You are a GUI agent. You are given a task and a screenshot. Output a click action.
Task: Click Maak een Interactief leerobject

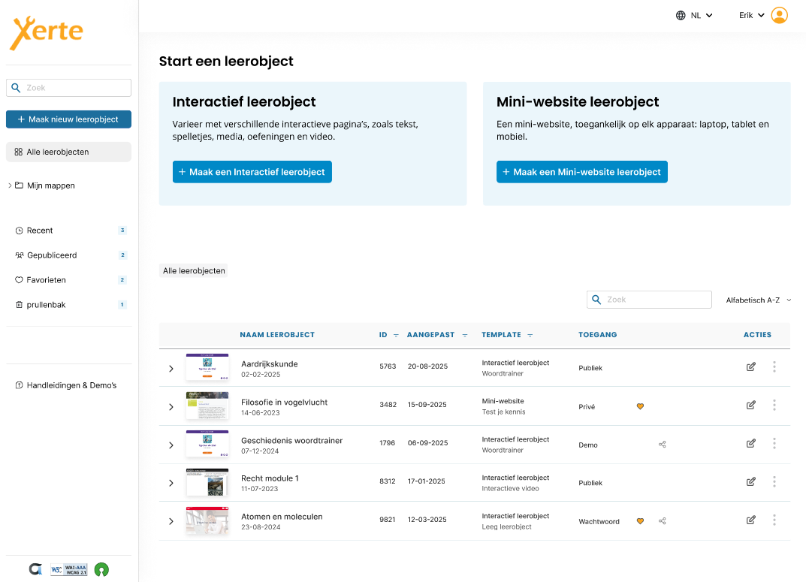tap(252, 171)
